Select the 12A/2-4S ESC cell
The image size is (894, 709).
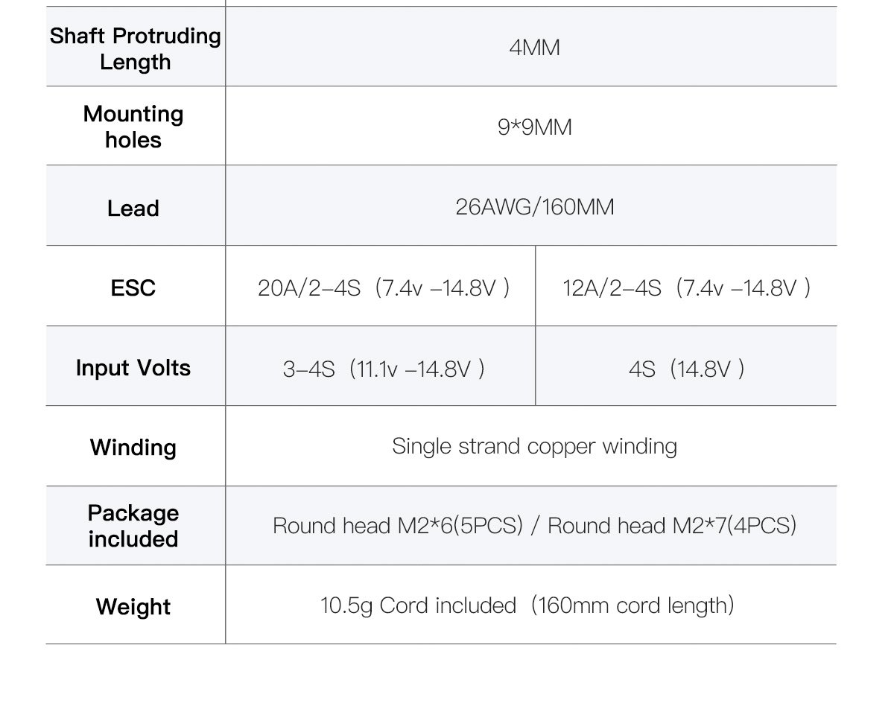(x=686, y=287)
